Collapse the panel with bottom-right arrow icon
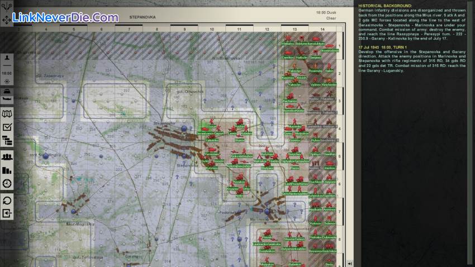This screenshot has width=475, height=267. click(x=350, y=264)
